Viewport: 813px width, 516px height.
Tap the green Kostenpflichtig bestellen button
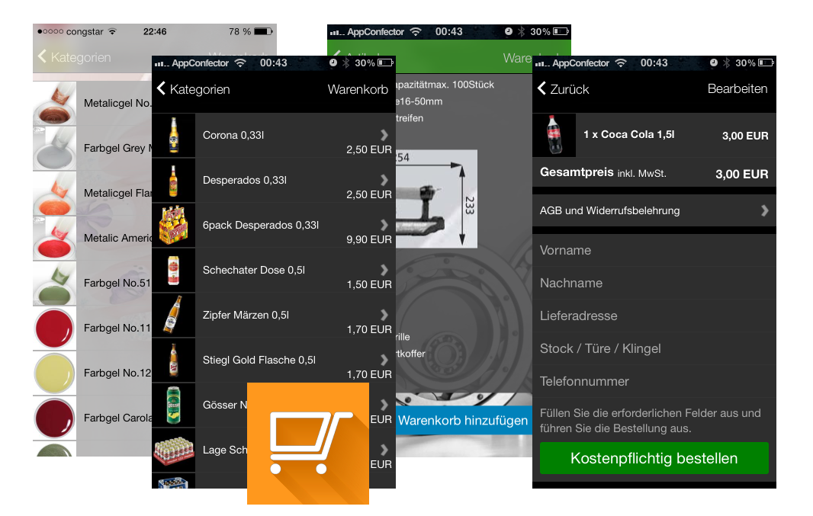coord(654,458)
